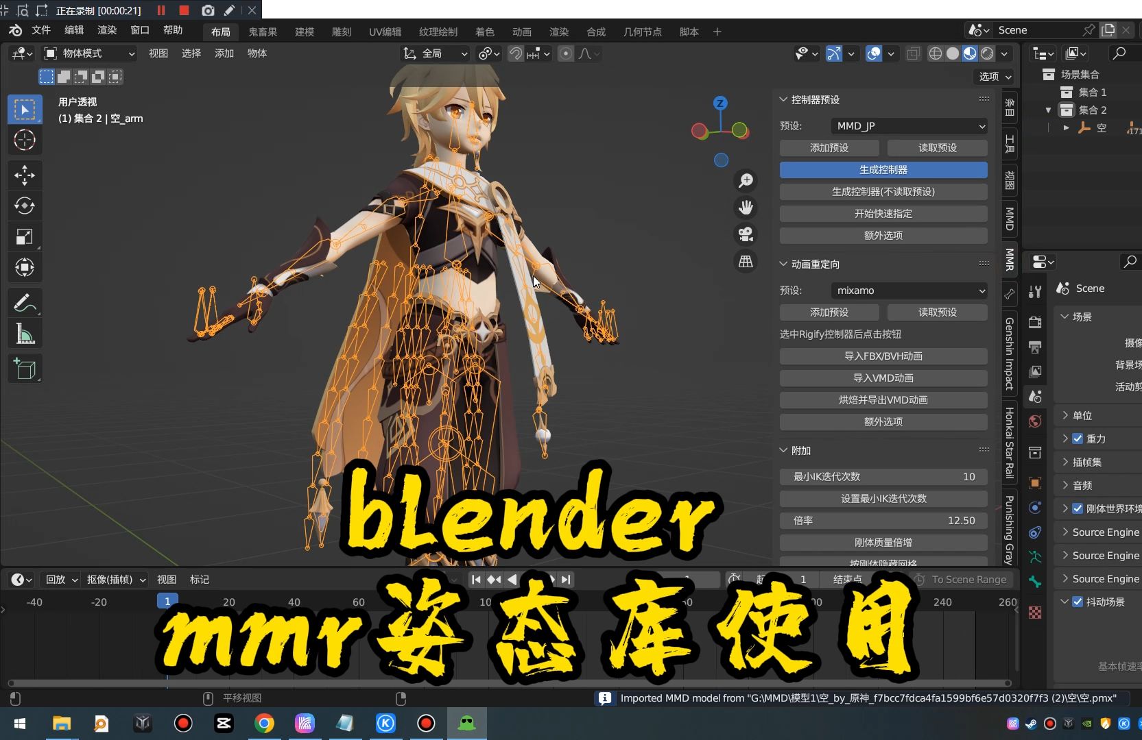Select the 3D Cursor tool
This screenshot has width=1142, height=740.
[x=25, y=140]
